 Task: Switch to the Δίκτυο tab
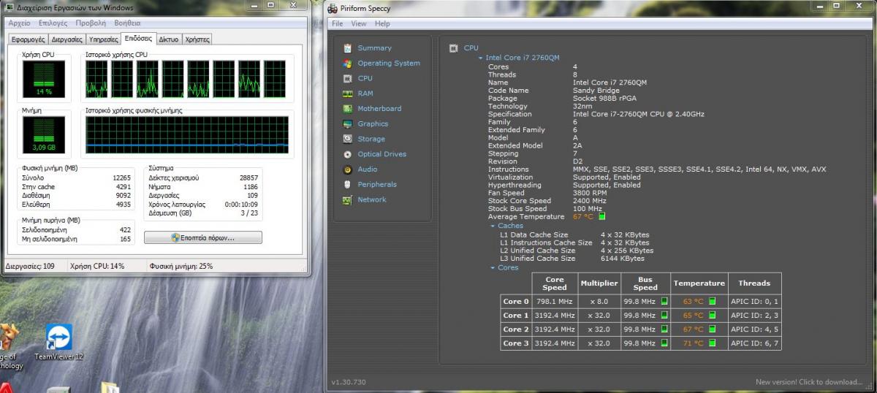[x=169, y=39]
